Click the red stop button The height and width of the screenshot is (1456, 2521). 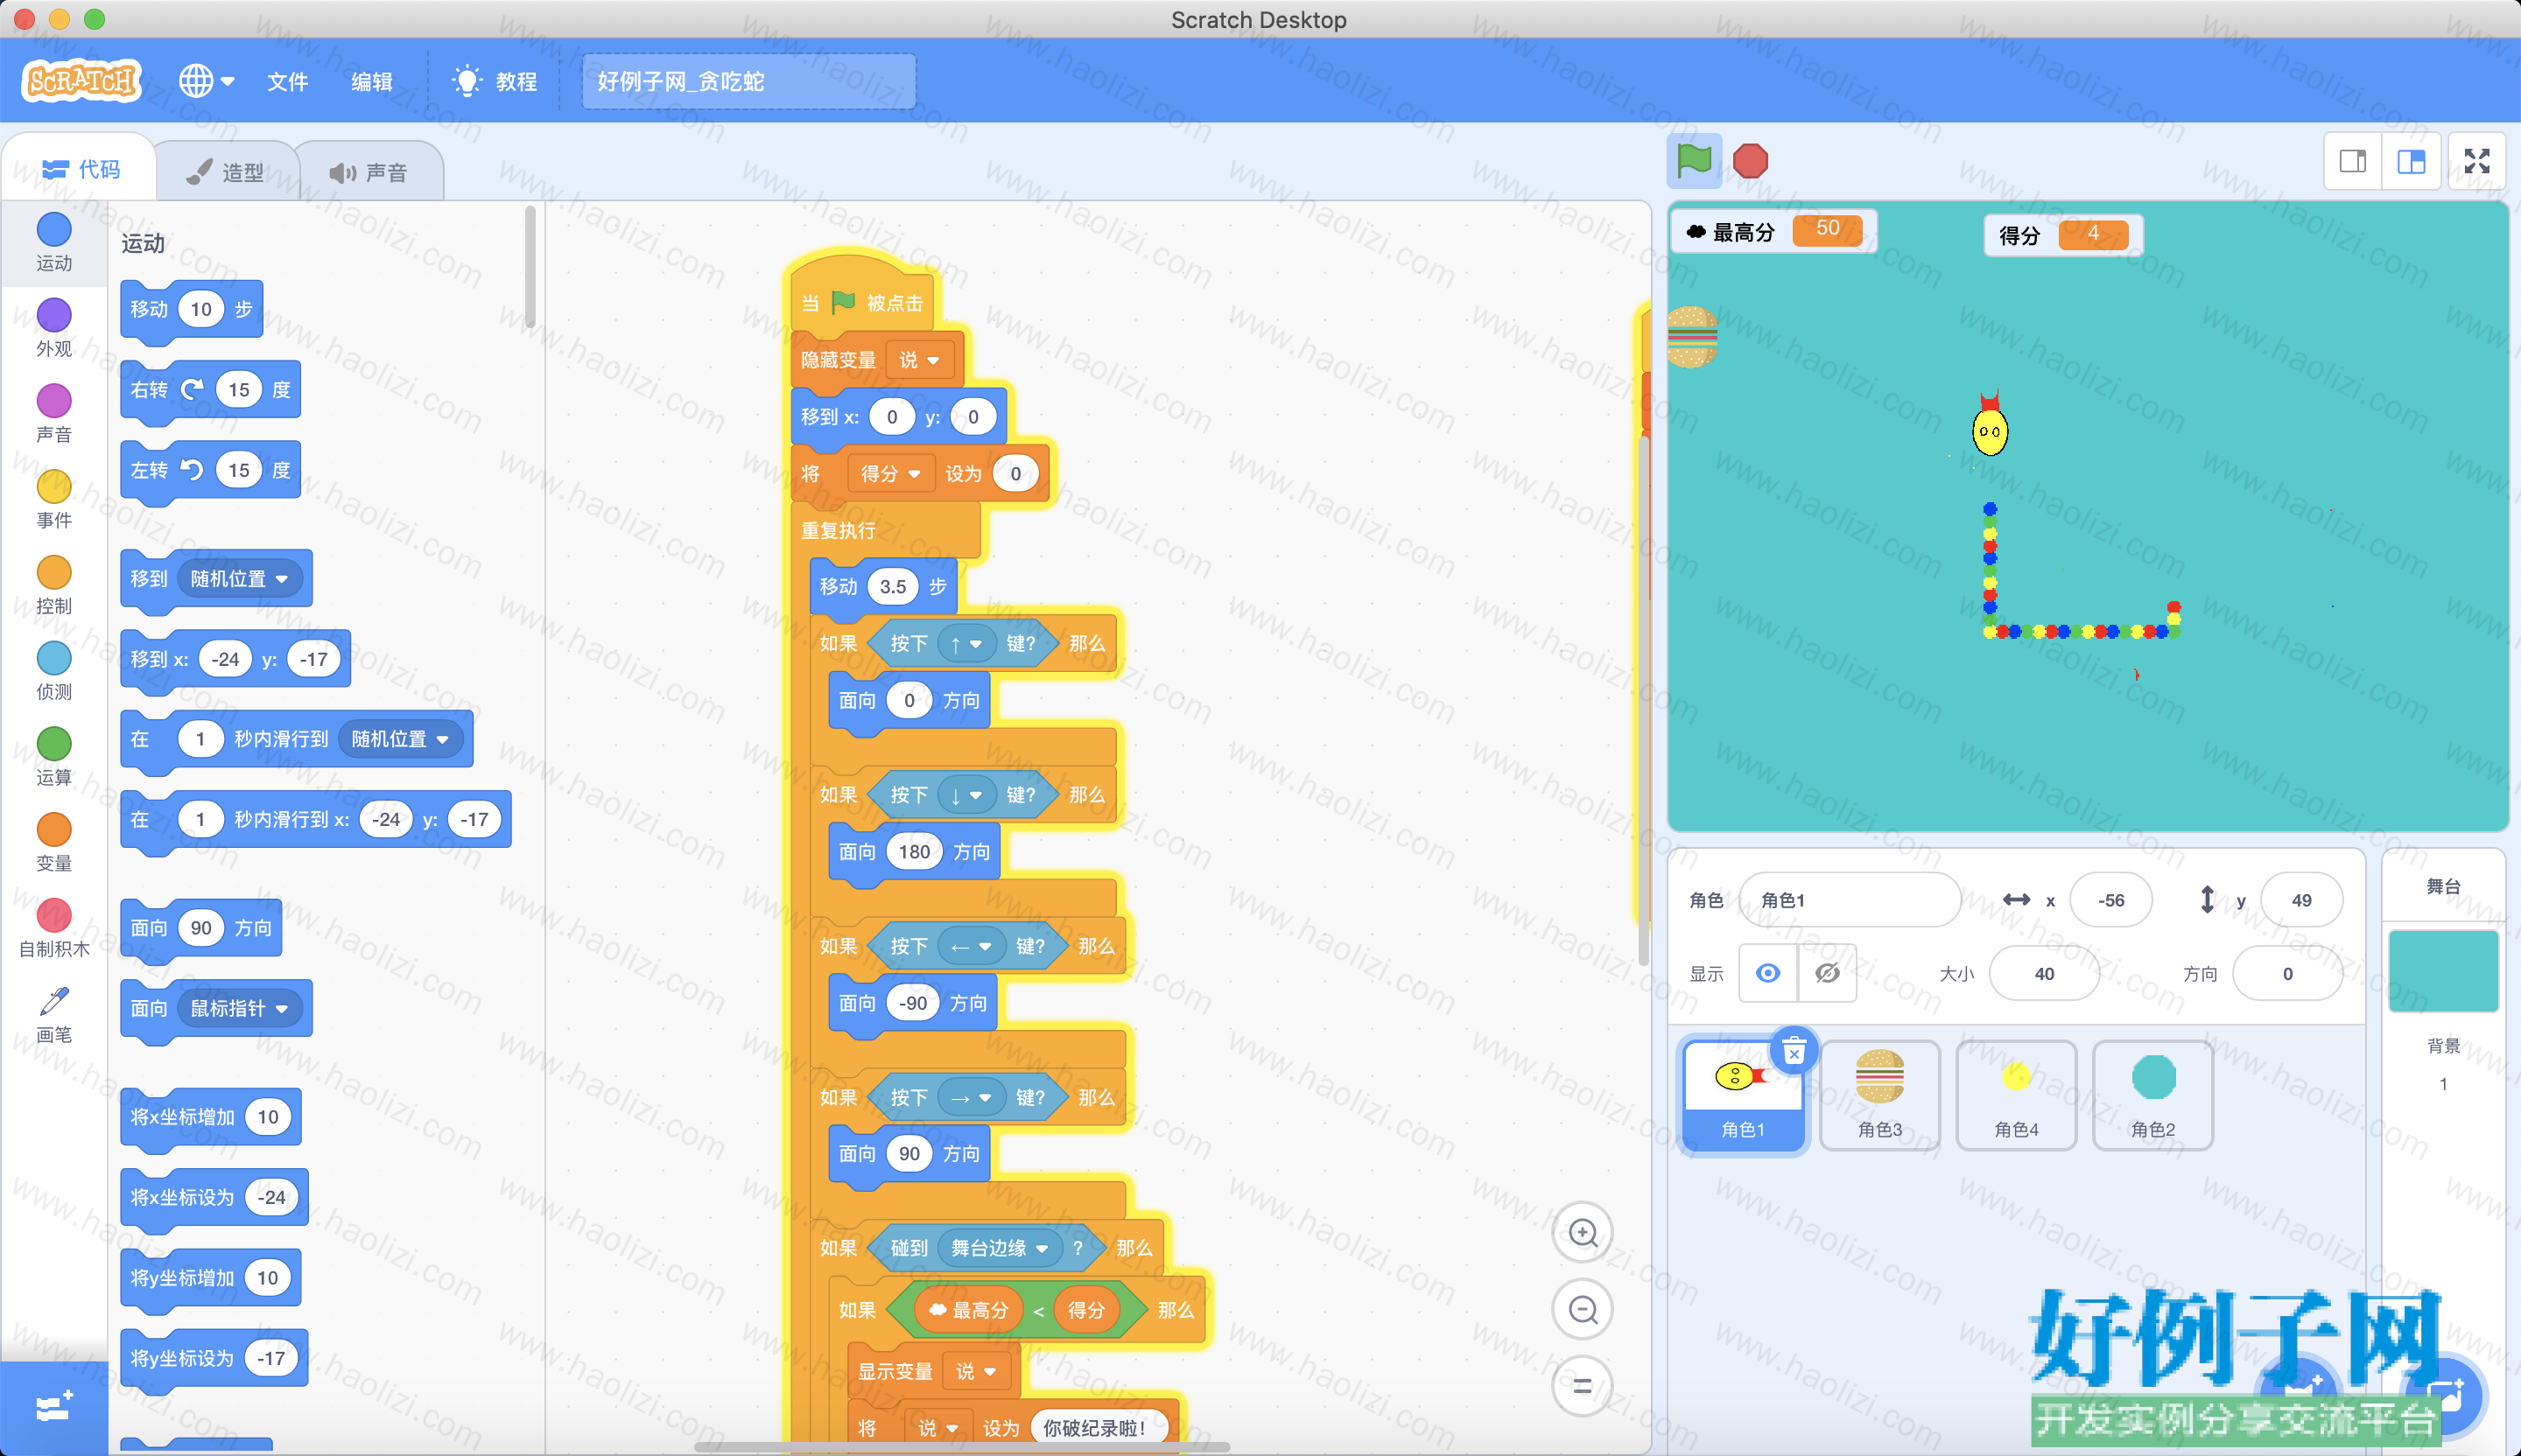coord(1751,161)
